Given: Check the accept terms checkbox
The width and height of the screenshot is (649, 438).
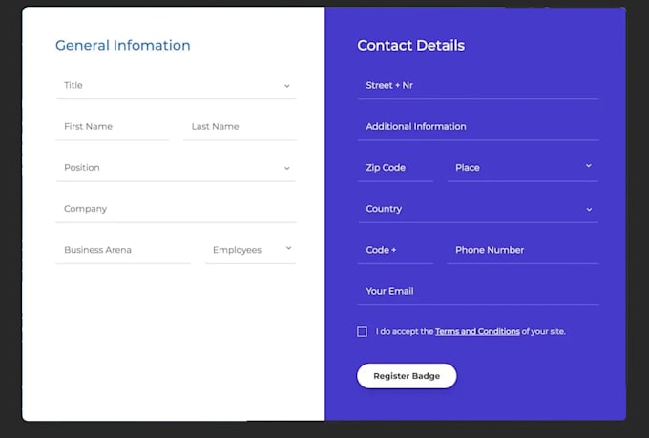Looking at the screenshot, I should 362,332.
